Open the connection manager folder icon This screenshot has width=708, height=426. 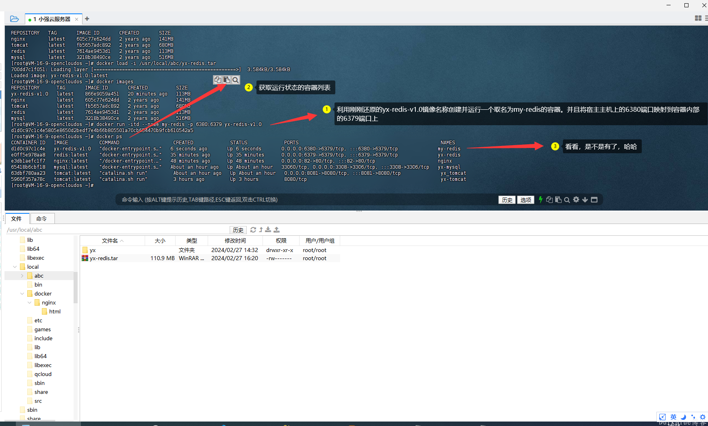(14, 19)
